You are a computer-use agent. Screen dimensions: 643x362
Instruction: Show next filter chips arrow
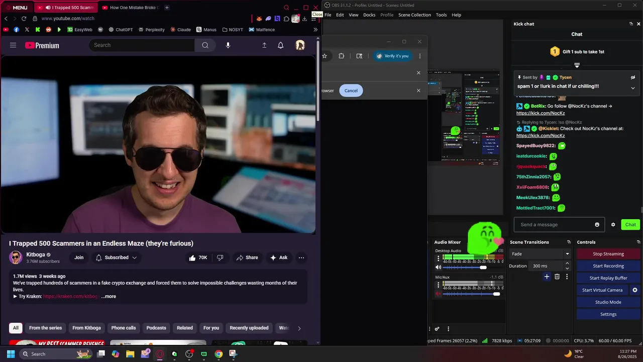coord(299,328)
